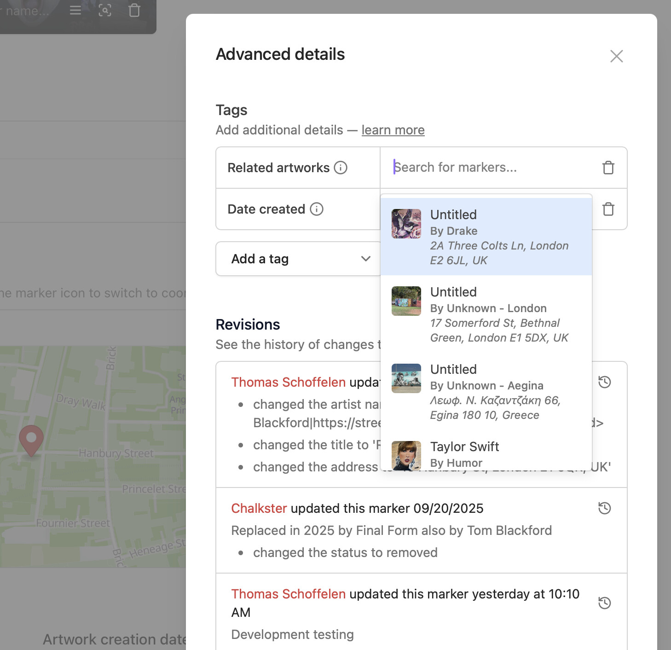
Task: Click info icon beside Related artworks
Action: tap(341, 168)
